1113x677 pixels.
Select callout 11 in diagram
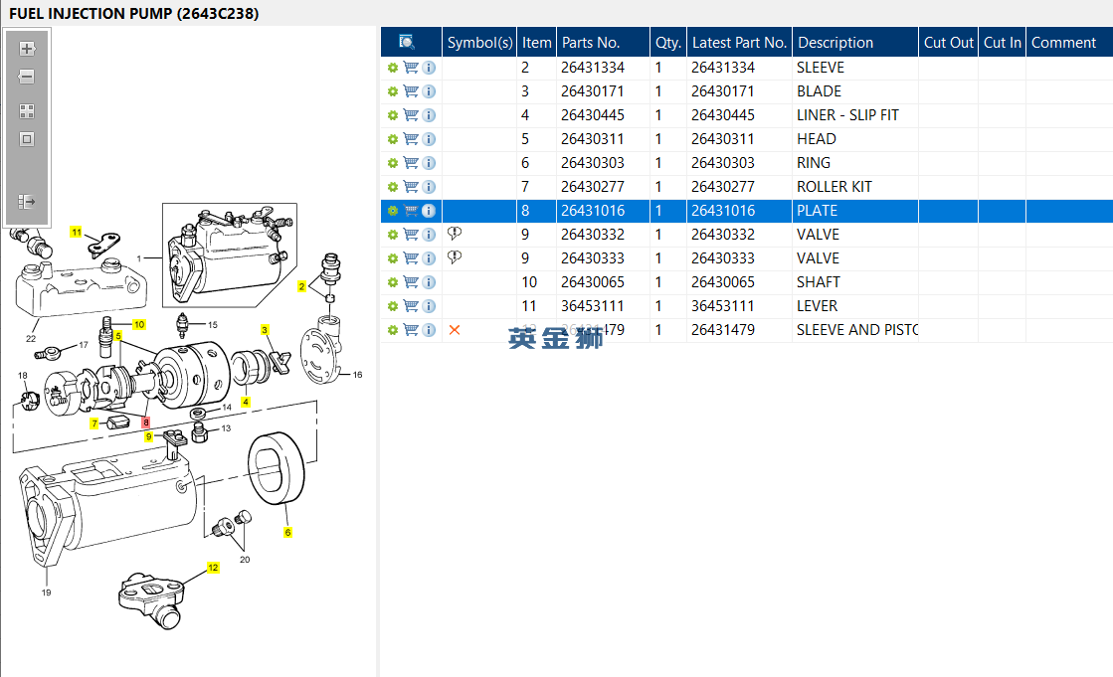[76, 232]
